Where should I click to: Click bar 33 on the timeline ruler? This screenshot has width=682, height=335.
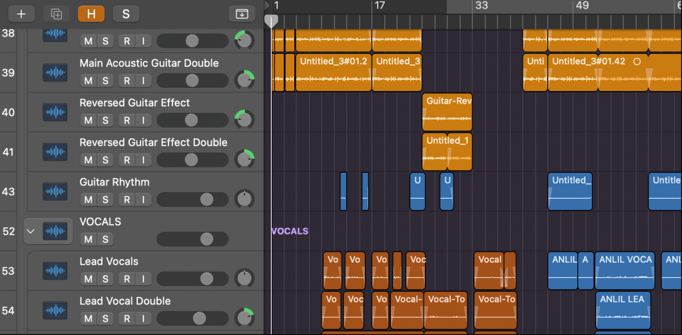[481, 6]
